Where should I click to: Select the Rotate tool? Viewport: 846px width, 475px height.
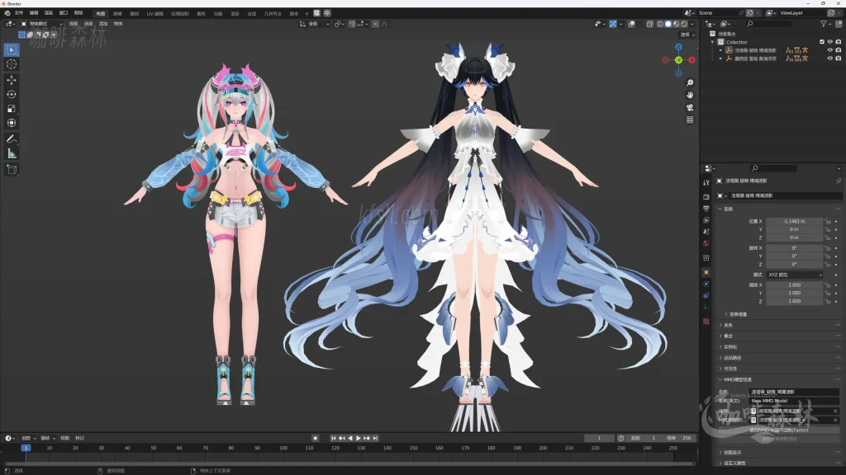pyautogui.click(x=12, y=94)
